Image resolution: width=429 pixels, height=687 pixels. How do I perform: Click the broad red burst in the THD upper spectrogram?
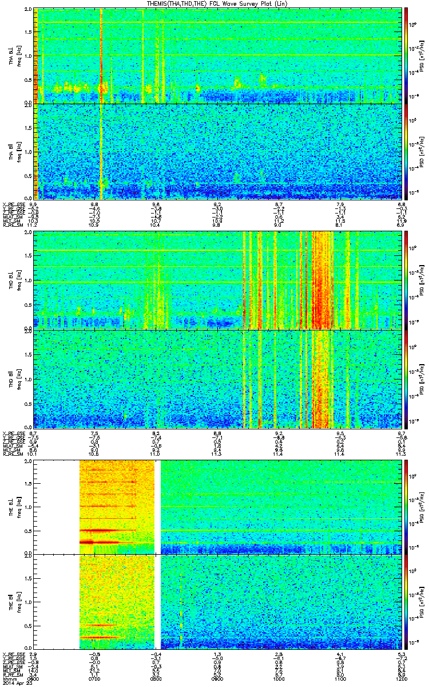point(322,280)
